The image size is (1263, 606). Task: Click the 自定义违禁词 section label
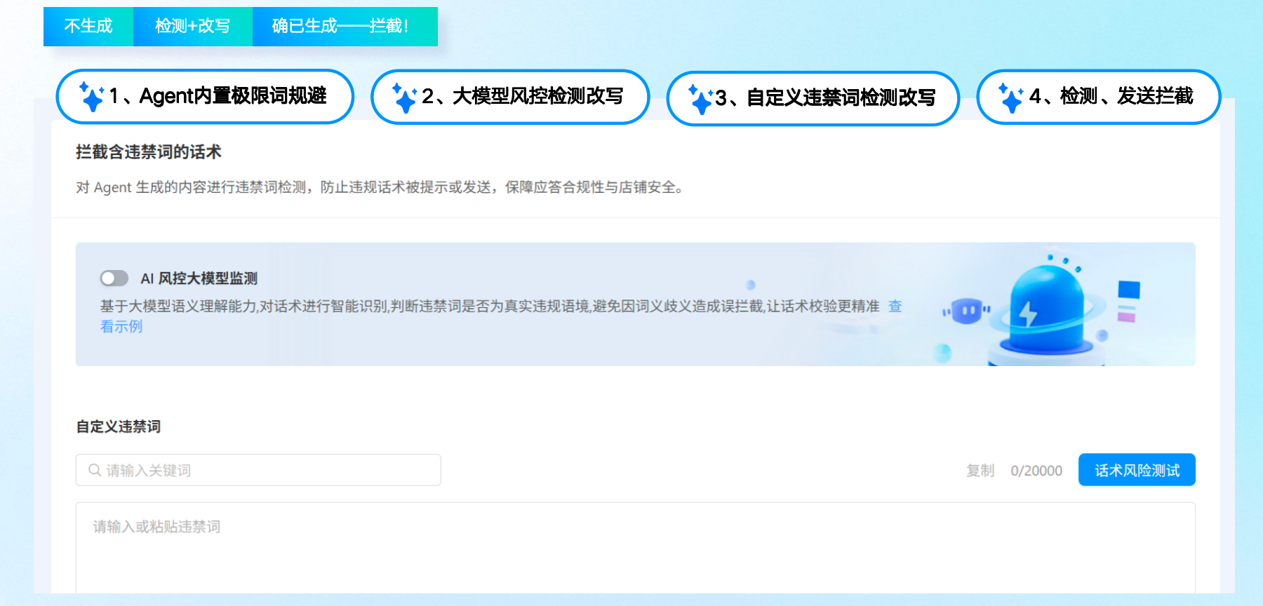coord(119,426)
